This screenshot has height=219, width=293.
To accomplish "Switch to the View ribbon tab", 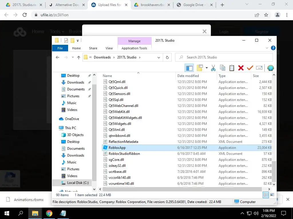I will pos(109,48).
